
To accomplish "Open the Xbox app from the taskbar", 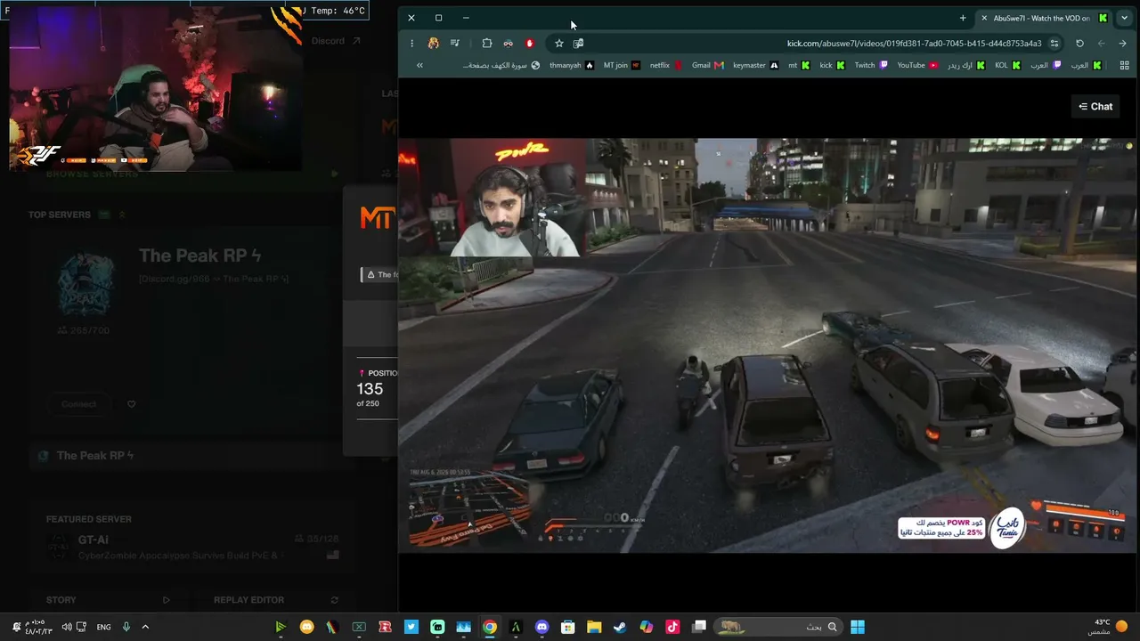I will point(359,627).
